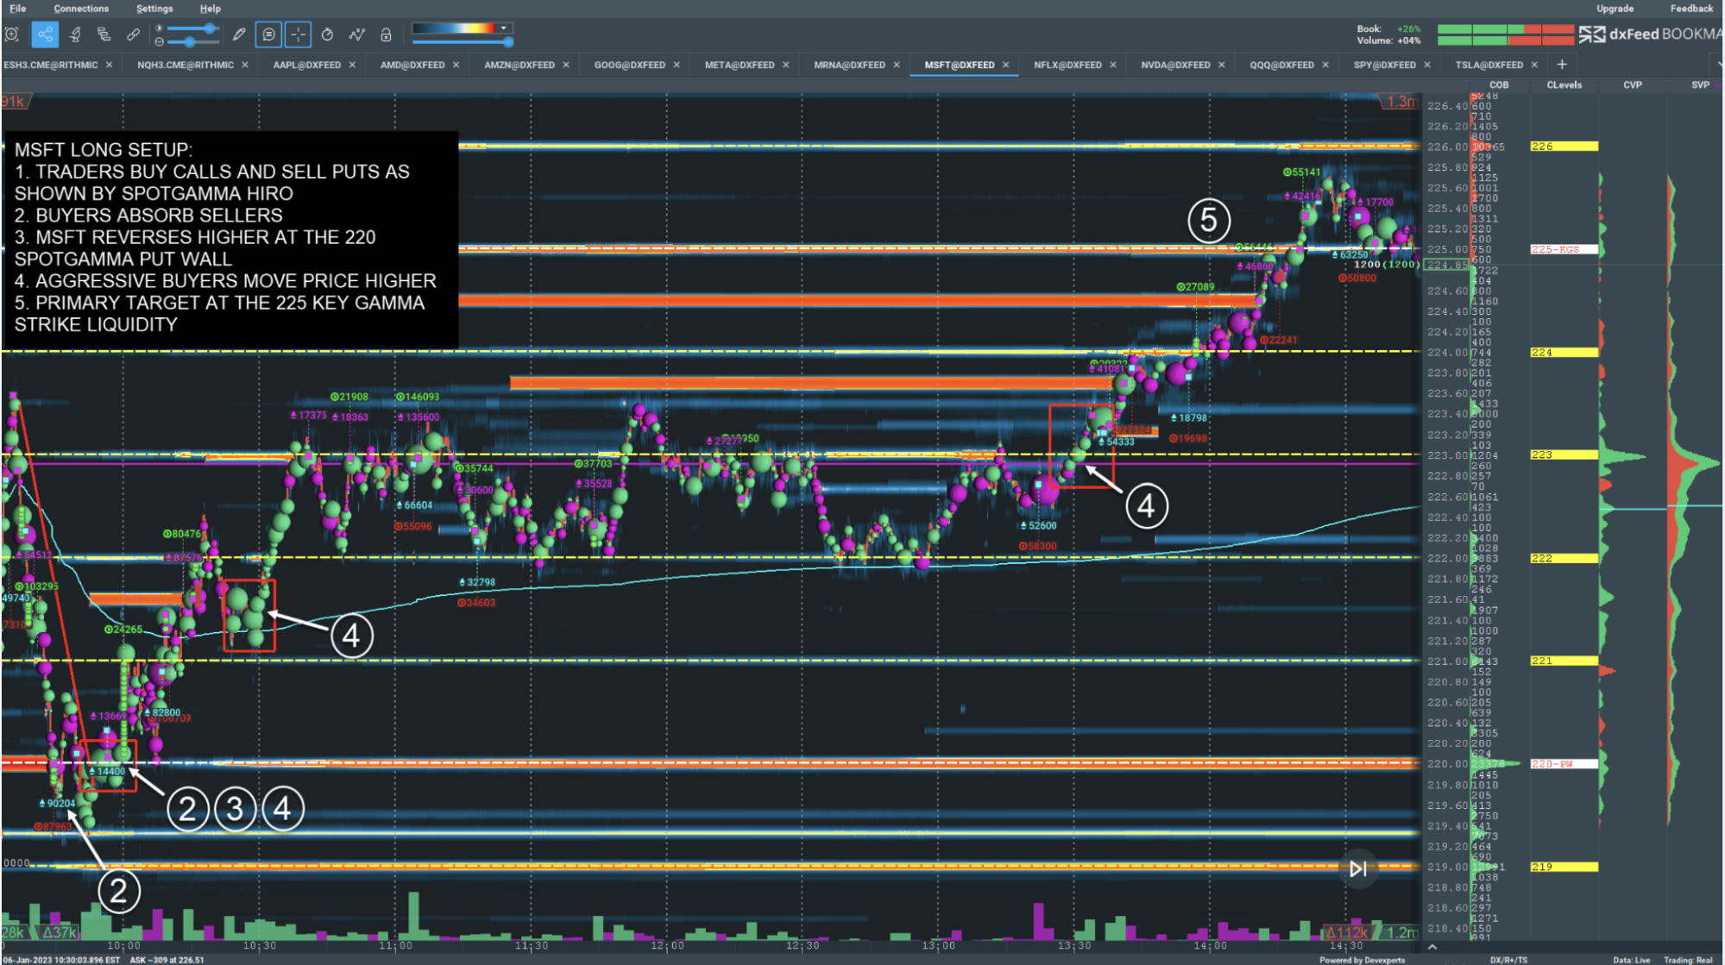
Task: Click the SVP column header
Action: point(1700,85)
